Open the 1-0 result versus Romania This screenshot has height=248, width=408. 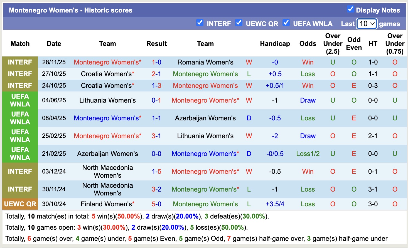click(156, 62)
